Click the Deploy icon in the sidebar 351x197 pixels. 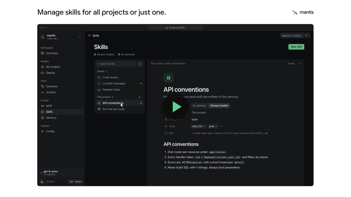[43, 73]
